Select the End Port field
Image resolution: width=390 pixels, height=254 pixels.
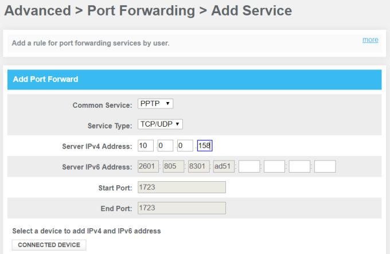point(182,208)
